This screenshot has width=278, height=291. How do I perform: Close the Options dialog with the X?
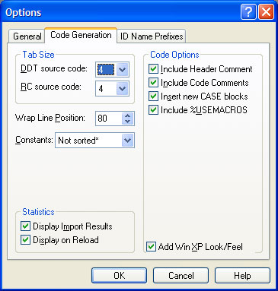coord(266,12)
